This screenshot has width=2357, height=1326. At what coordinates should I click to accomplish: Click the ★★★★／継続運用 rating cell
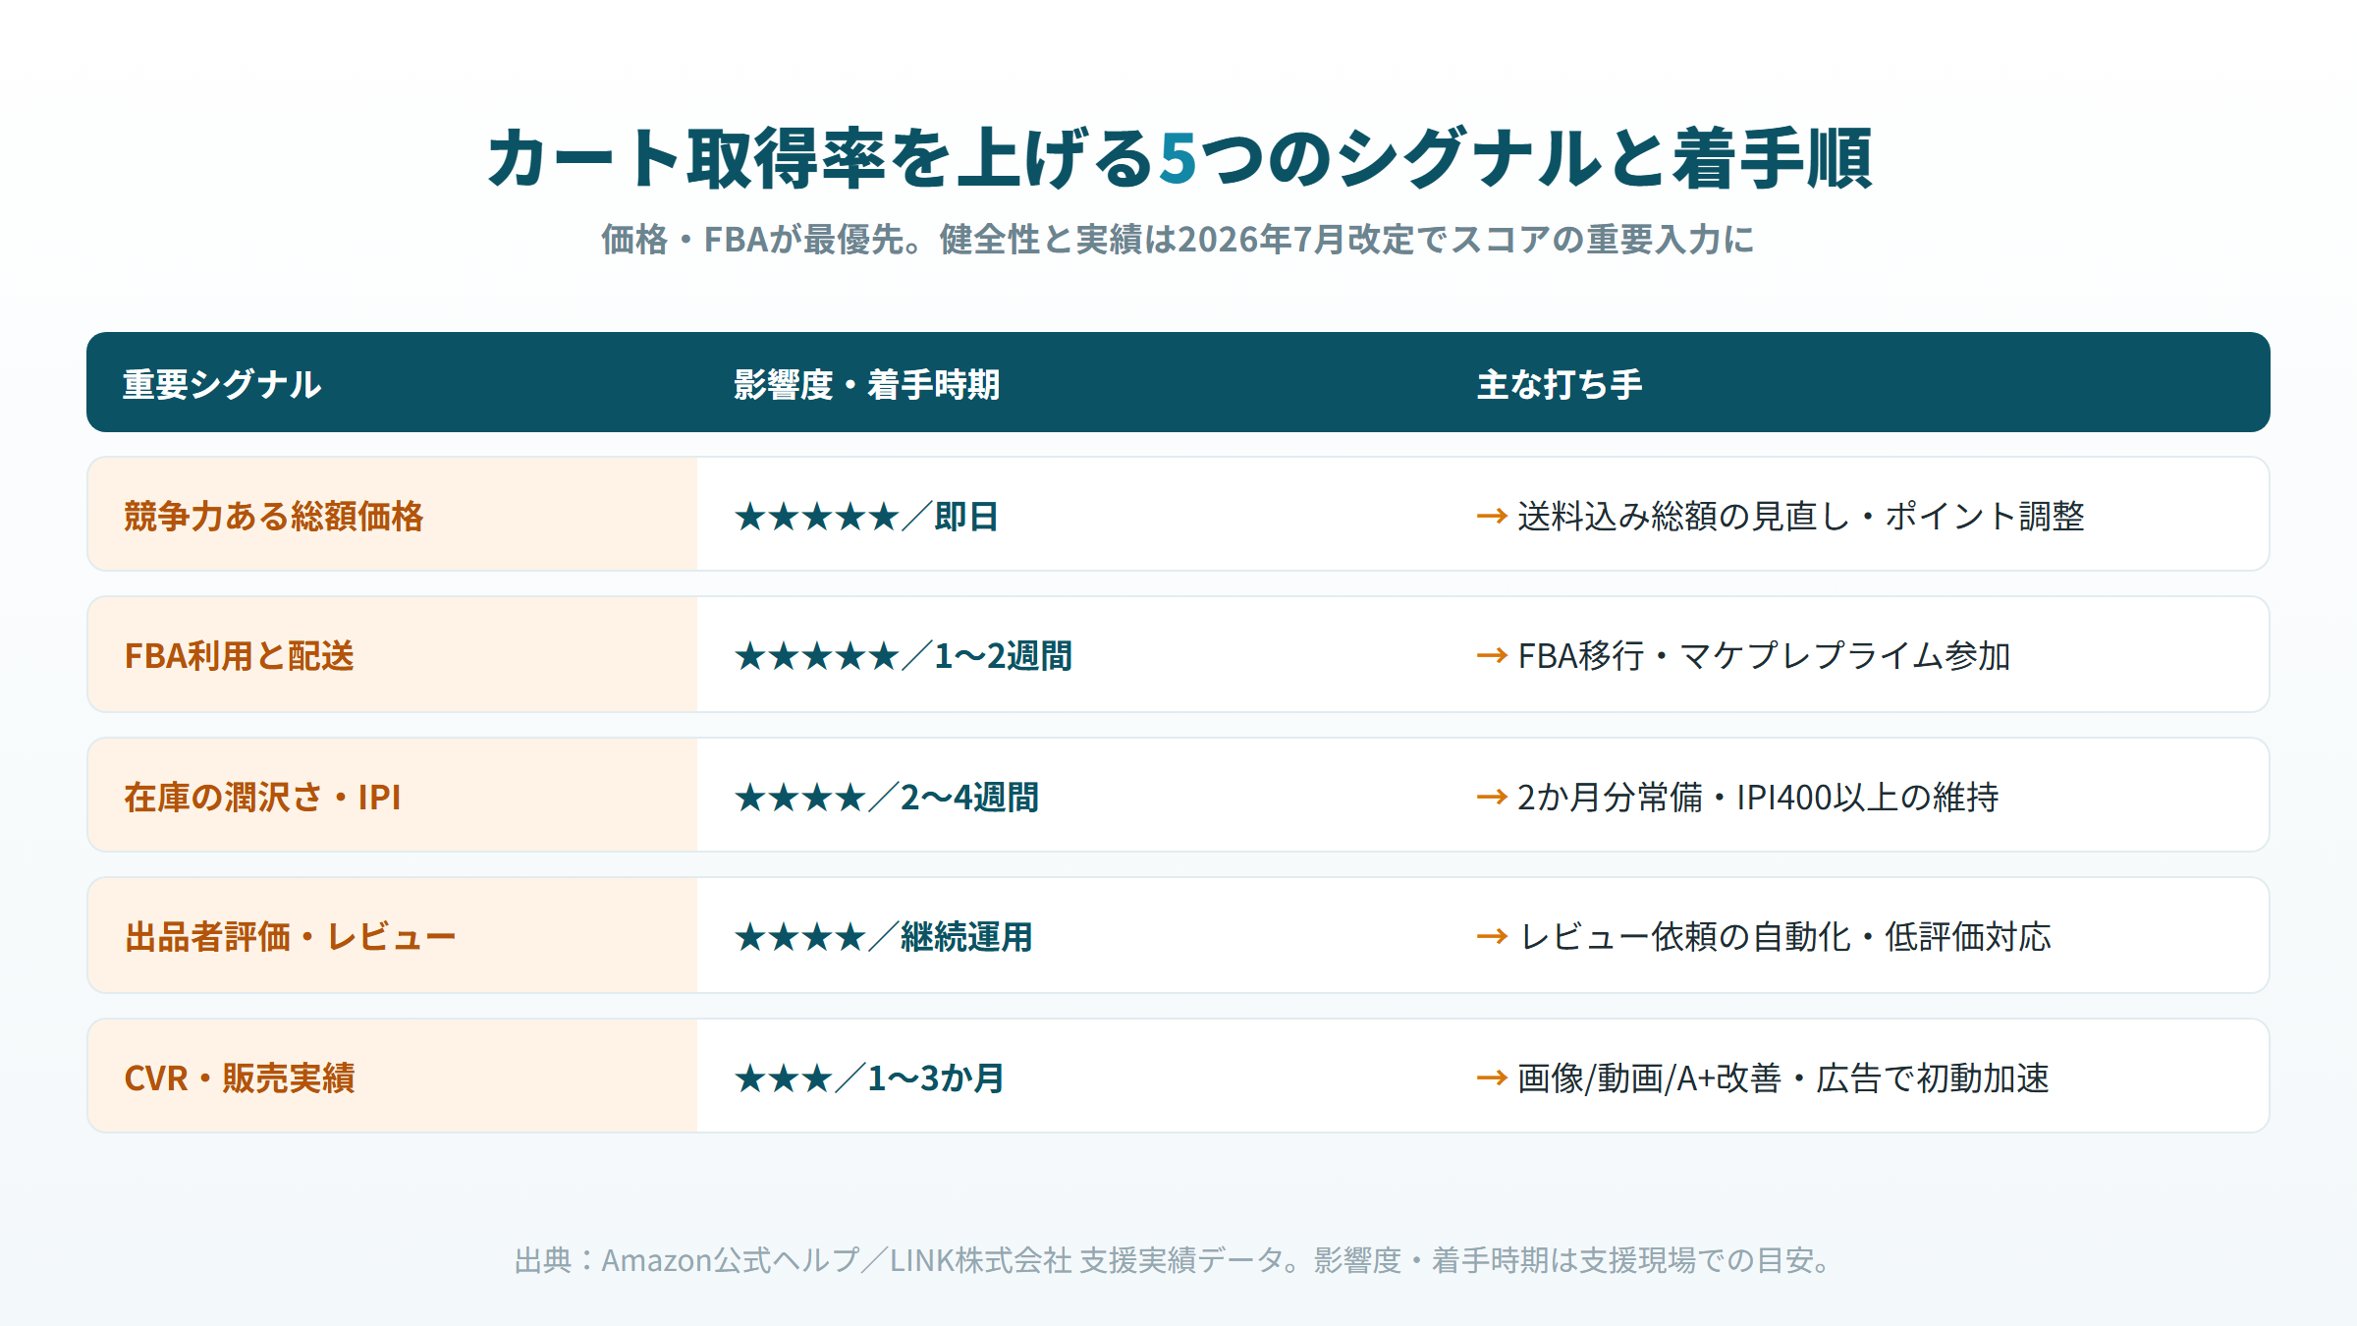point(884,936)
